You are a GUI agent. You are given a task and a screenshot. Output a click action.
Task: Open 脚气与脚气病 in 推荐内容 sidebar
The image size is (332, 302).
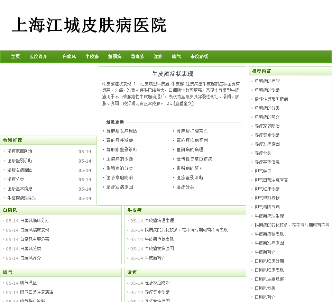[267, 207]
